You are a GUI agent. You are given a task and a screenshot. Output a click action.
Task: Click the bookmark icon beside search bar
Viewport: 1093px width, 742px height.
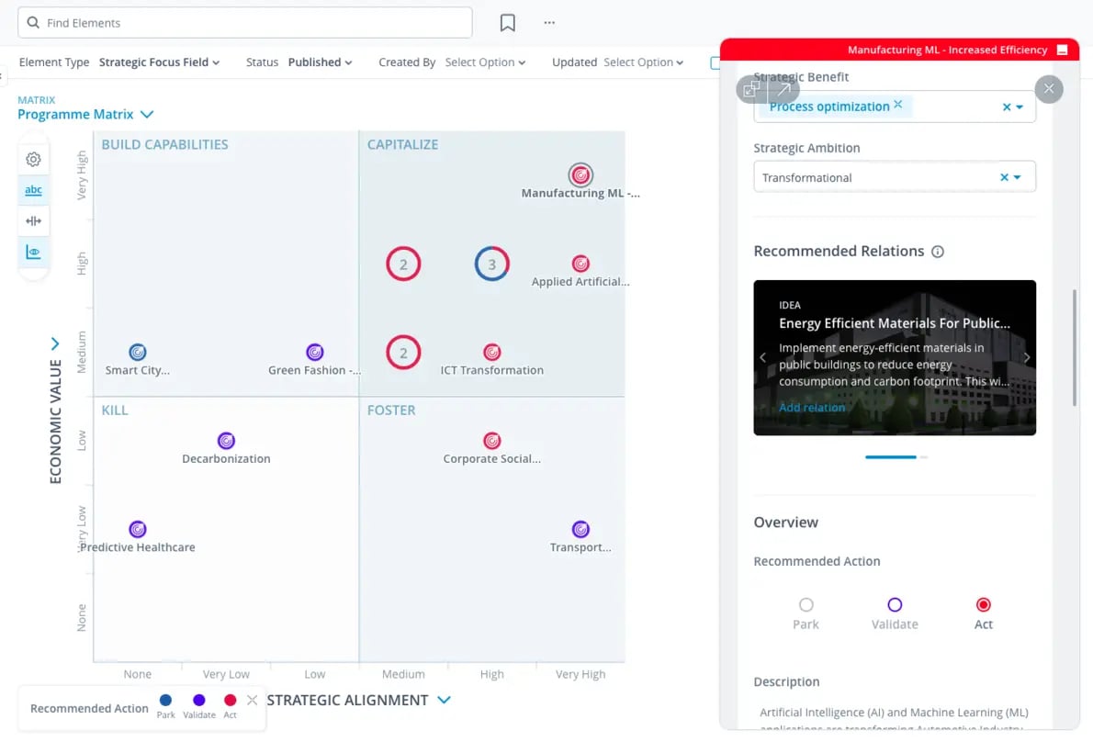point(507,23)
